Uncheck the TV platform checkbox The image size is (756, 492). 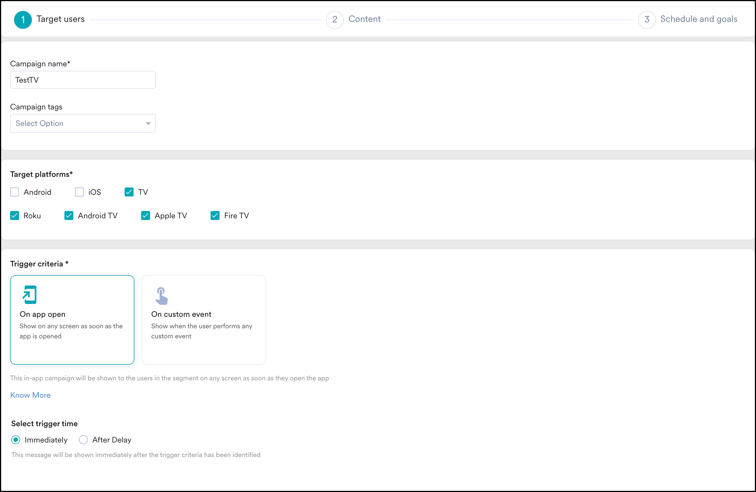[129, 192]
